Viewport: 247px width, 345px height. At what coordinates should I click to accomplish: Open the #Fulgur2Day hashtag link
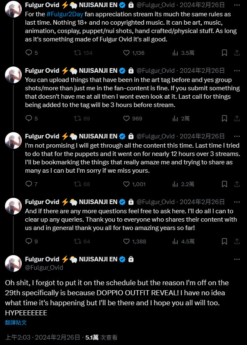click(65, 14)
